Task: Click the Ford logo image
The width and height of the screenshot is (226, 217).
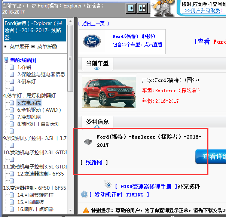Action: [92, 41]
